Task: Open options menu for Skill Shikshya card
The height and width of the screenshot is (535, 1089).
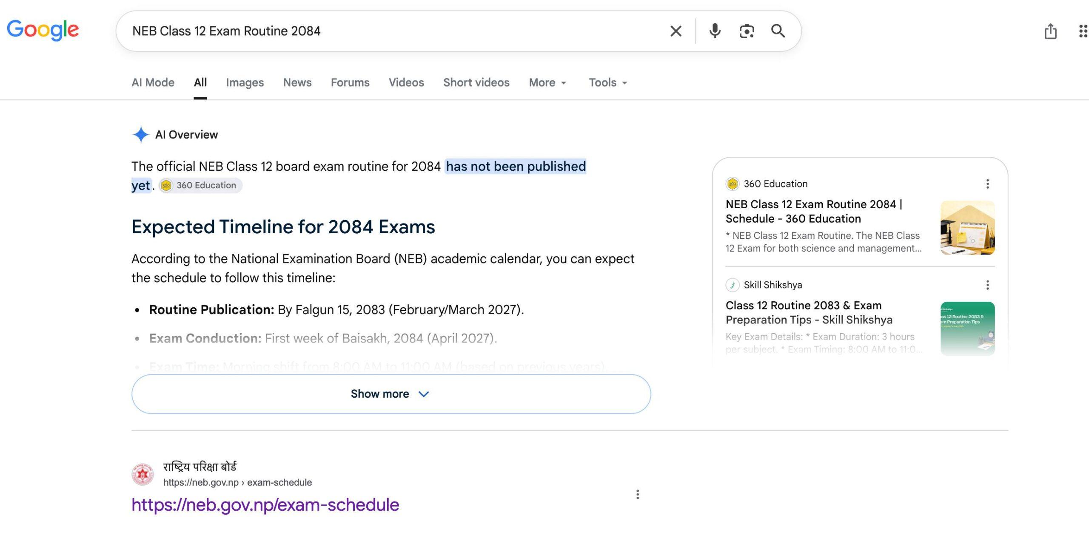Action: 987,285
